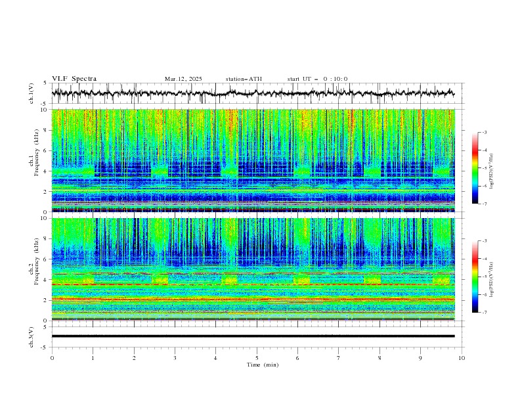The image size is (520, 402).
Task: Click the "ch.1(V)" axis label
Action: (x=32, y=93)
